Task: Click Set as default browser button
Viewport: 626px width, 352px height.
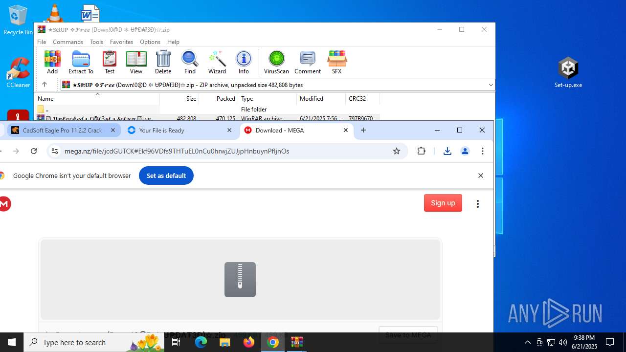Action: [x=166, y=176]
